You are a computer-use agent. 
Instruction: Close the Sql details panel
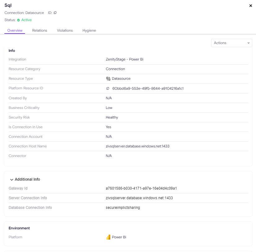[250, 6]
